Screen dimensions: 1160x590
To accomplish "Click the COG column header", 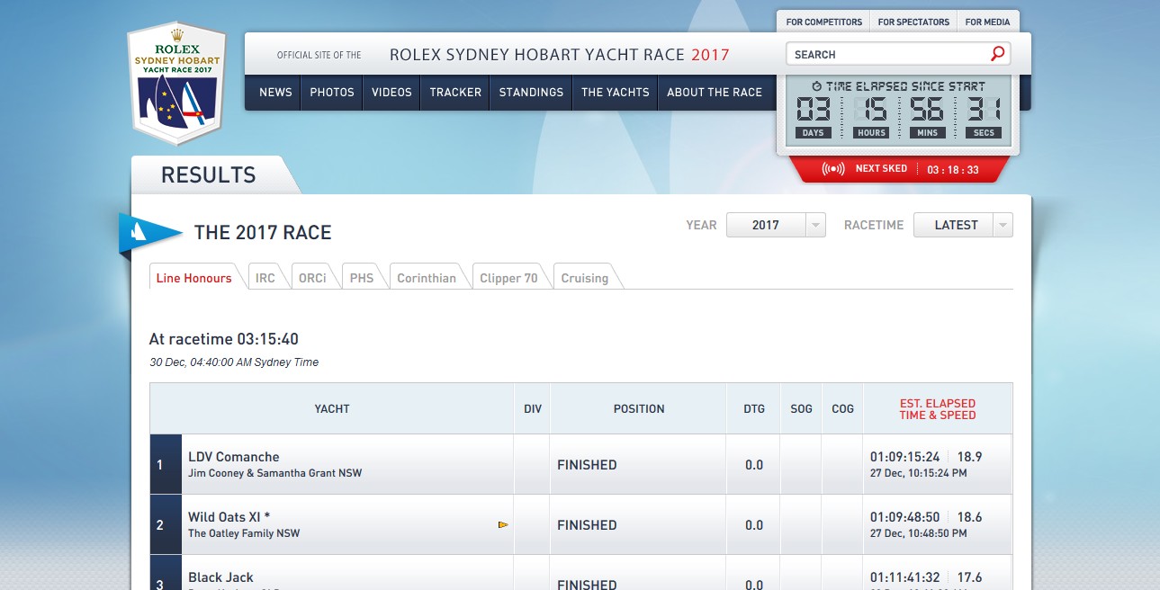I will click(842, 408).
